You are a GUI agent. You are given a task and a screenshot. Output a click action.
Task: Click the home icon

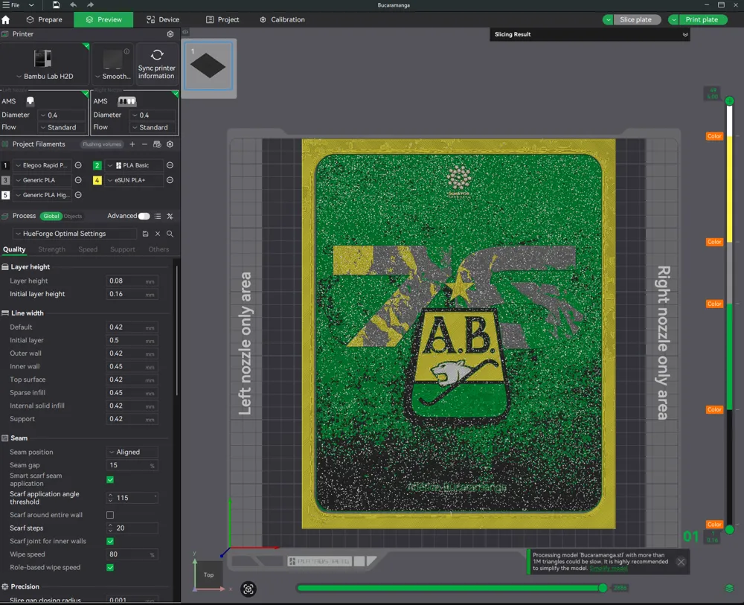click(x=6, y=19)
